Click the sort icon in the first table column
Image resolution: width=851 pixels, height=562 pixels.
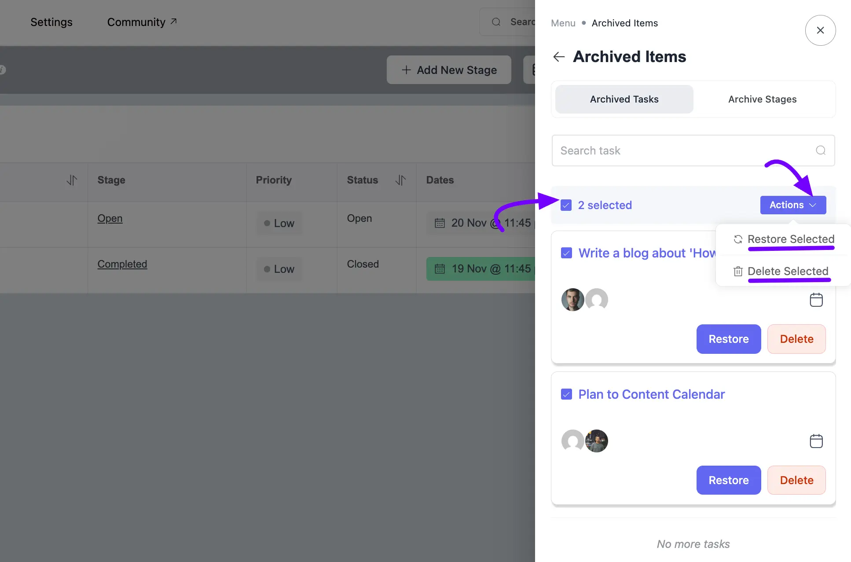72,180
